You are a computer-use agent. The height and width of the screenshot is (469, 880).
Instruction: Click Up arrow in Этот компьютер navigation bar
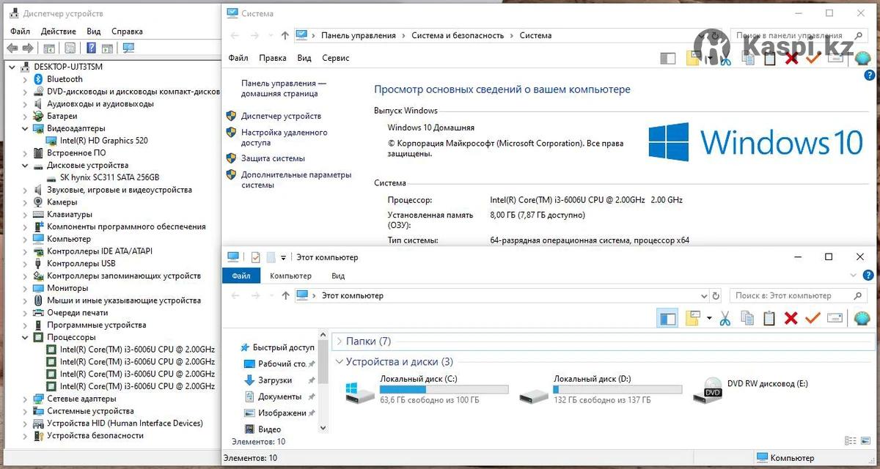[x=285, y=295]
